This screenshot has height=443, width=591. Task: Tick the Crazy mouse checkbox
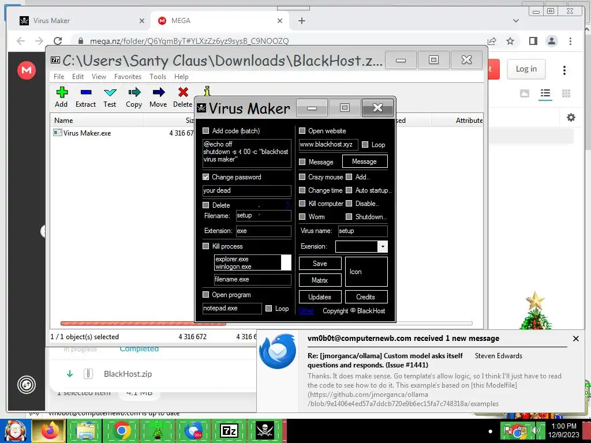coord(302,177)
